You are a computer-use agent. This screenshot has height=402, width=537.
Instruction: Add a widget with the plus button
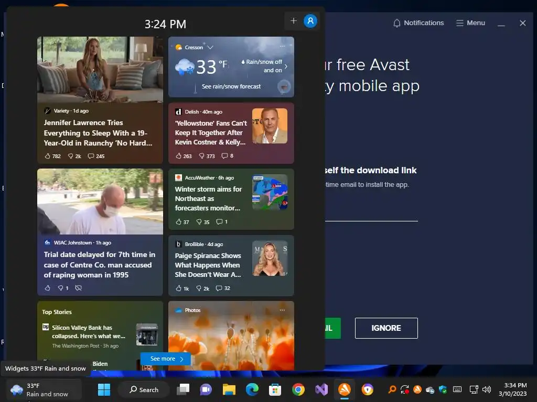coord(294,21)
